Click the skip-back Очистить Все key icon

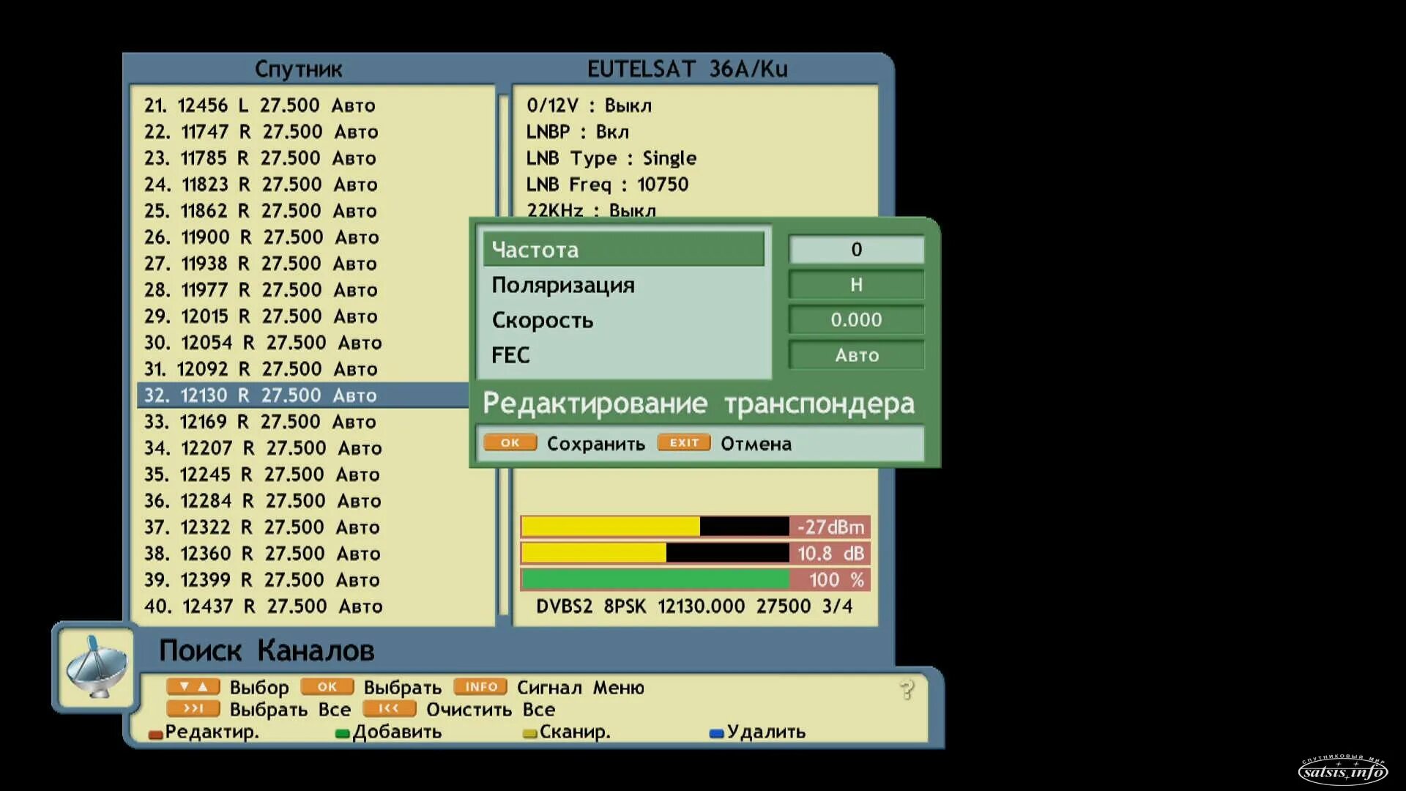(x=389, y=709)
